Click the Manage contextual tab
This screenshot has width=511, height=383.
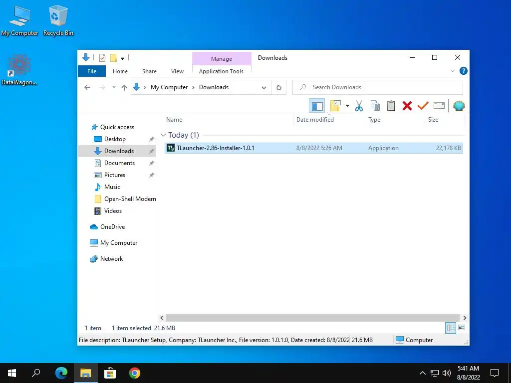222,59
